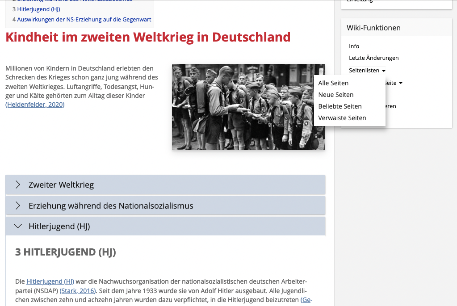
Task: Open the partially hidden Seite dropdown caret
Action: pyautogui.click(x=400, y=83)
